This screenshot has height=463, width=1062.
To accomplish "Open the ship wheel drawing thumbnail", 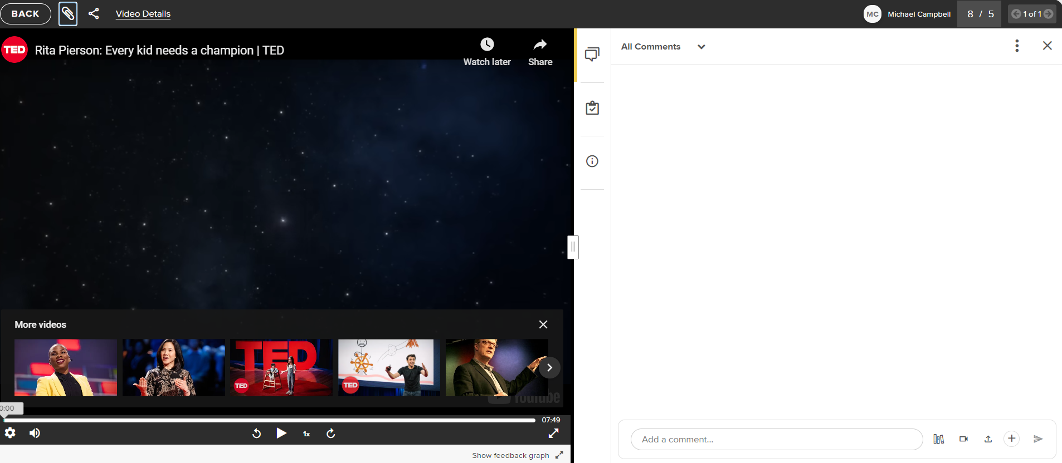I will pos(389,368).
